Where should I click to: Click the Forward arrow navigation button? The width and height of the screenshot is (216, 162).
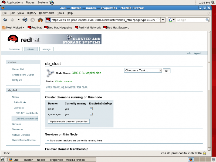[x=12, y=20]
